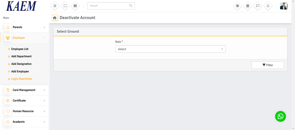The width and height of the screenshot is (295, 130).
Task: Click into the Search input field
Action: [108, 6]
